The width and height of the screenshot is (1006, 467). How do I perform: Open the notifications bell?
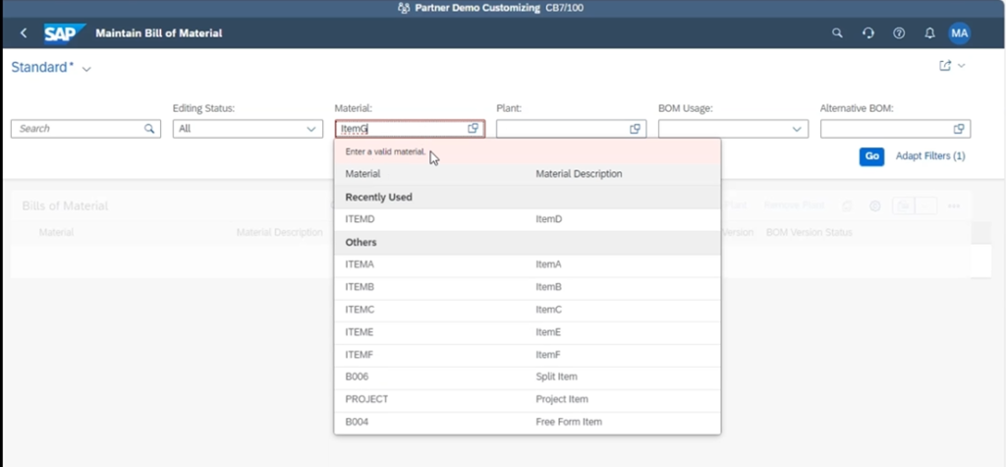(x=928, y=33)
